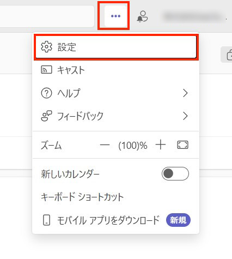Click the mobile phone icon
The width and height of the screenshot is (232, 259).
(x=46, y=220)
